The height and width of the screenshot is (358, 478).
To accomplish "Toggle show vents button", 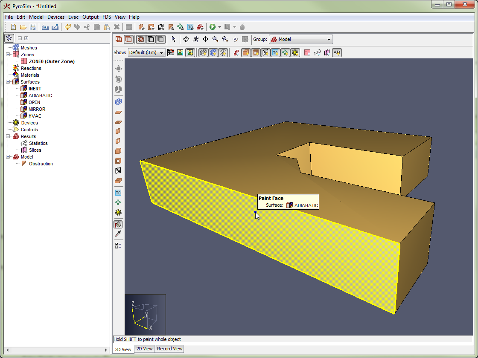I will 265,53.
